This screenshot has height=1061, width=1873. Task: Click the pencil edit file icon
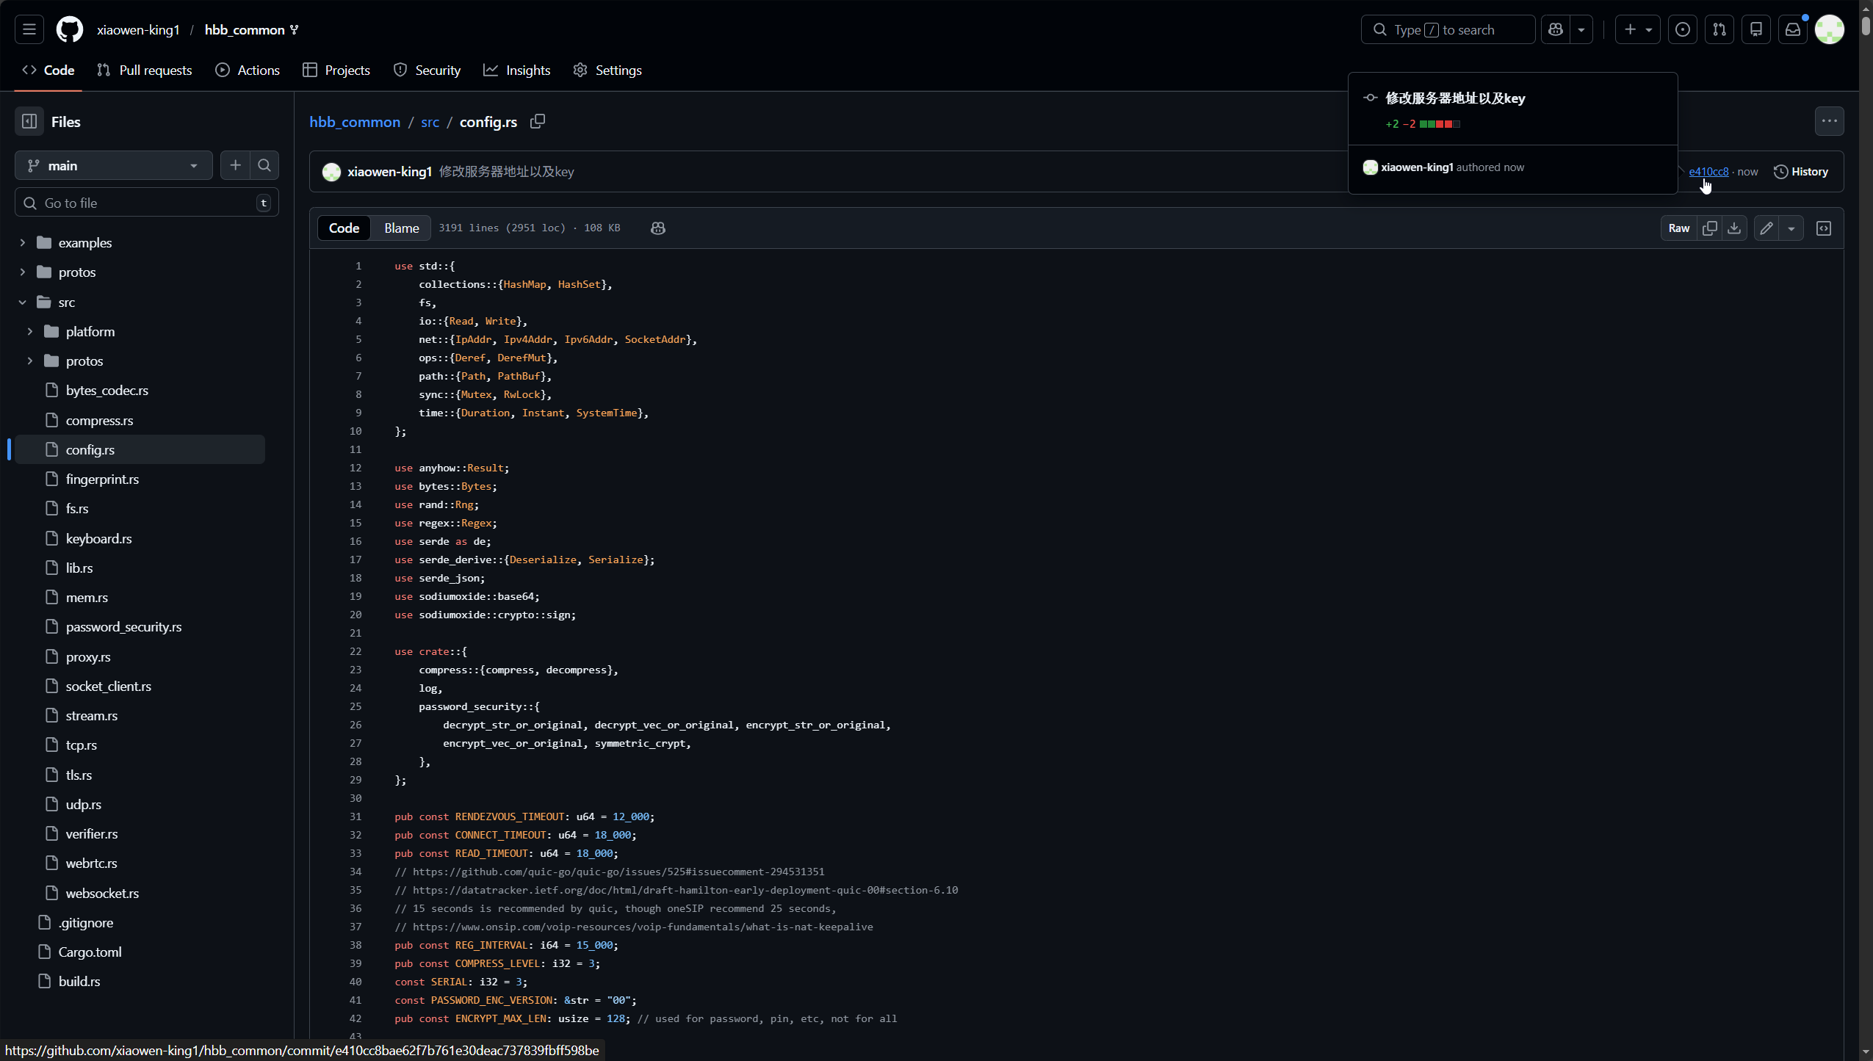[1766, 228]
